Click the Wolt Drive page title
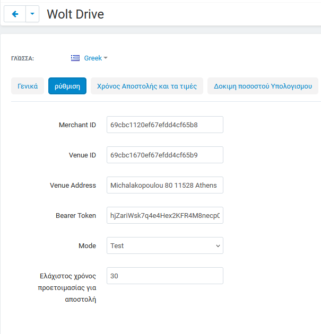The image size is (321, 334). point(75,14)
